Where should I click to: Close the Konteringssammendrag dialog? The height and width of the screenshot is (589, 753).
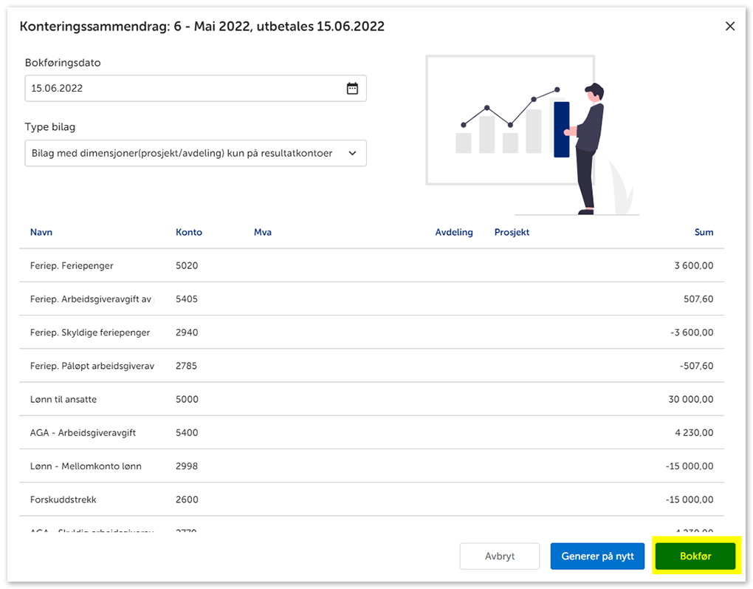[x=730, y=27]
